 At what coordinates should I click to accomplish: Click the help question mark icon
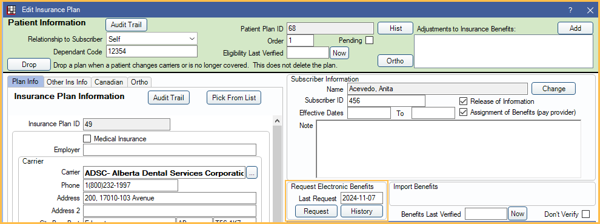(x=570, y=10)
